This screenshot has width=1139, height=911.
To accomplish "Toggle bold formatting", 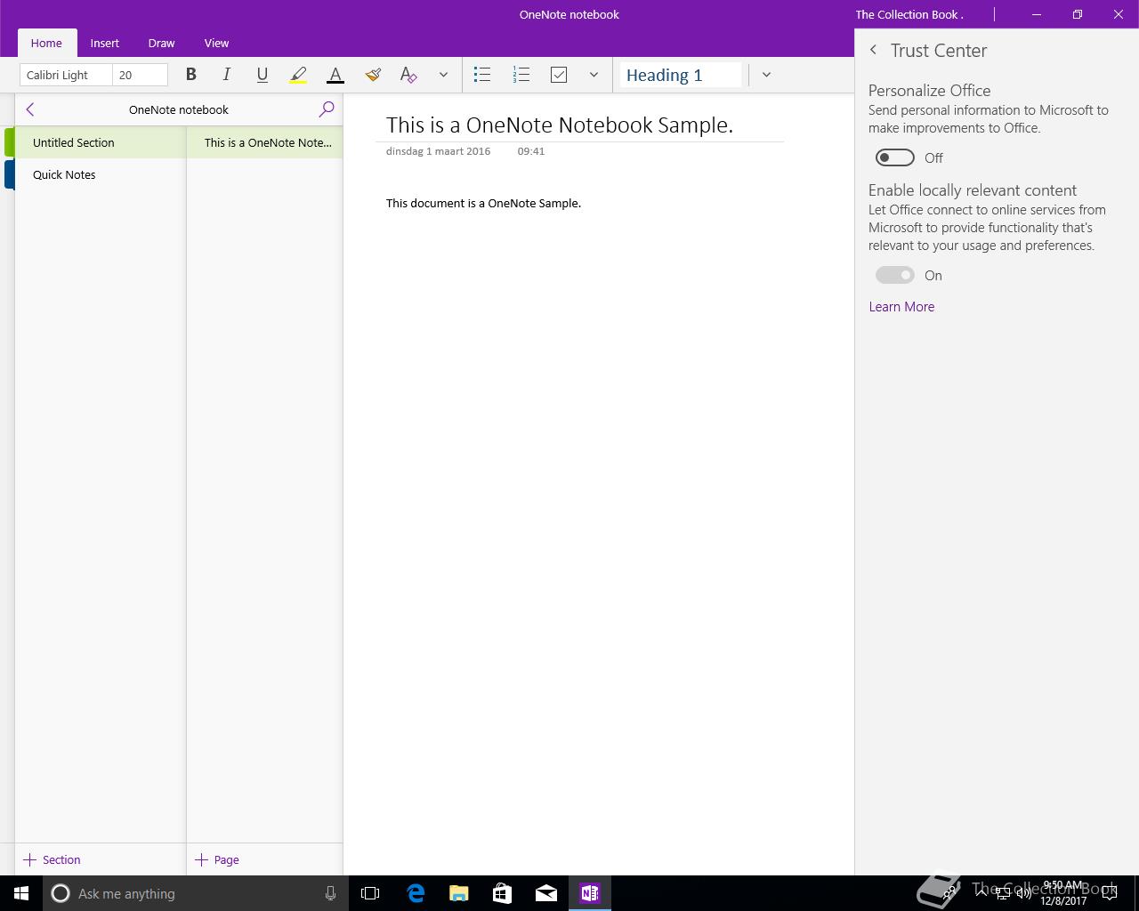I will coord(190,75).
